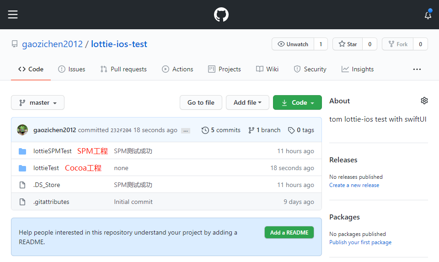Expand commit message ellipsis button
The width and height of the screenshot is (439, 262).
(x=186, y=131)
